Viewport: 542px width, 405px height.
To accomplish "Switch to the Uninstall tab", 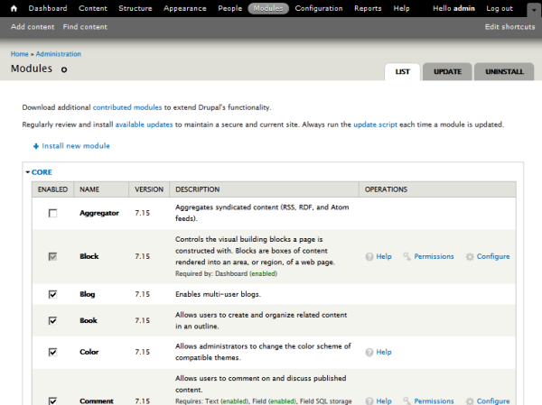I will coord(503,71).
